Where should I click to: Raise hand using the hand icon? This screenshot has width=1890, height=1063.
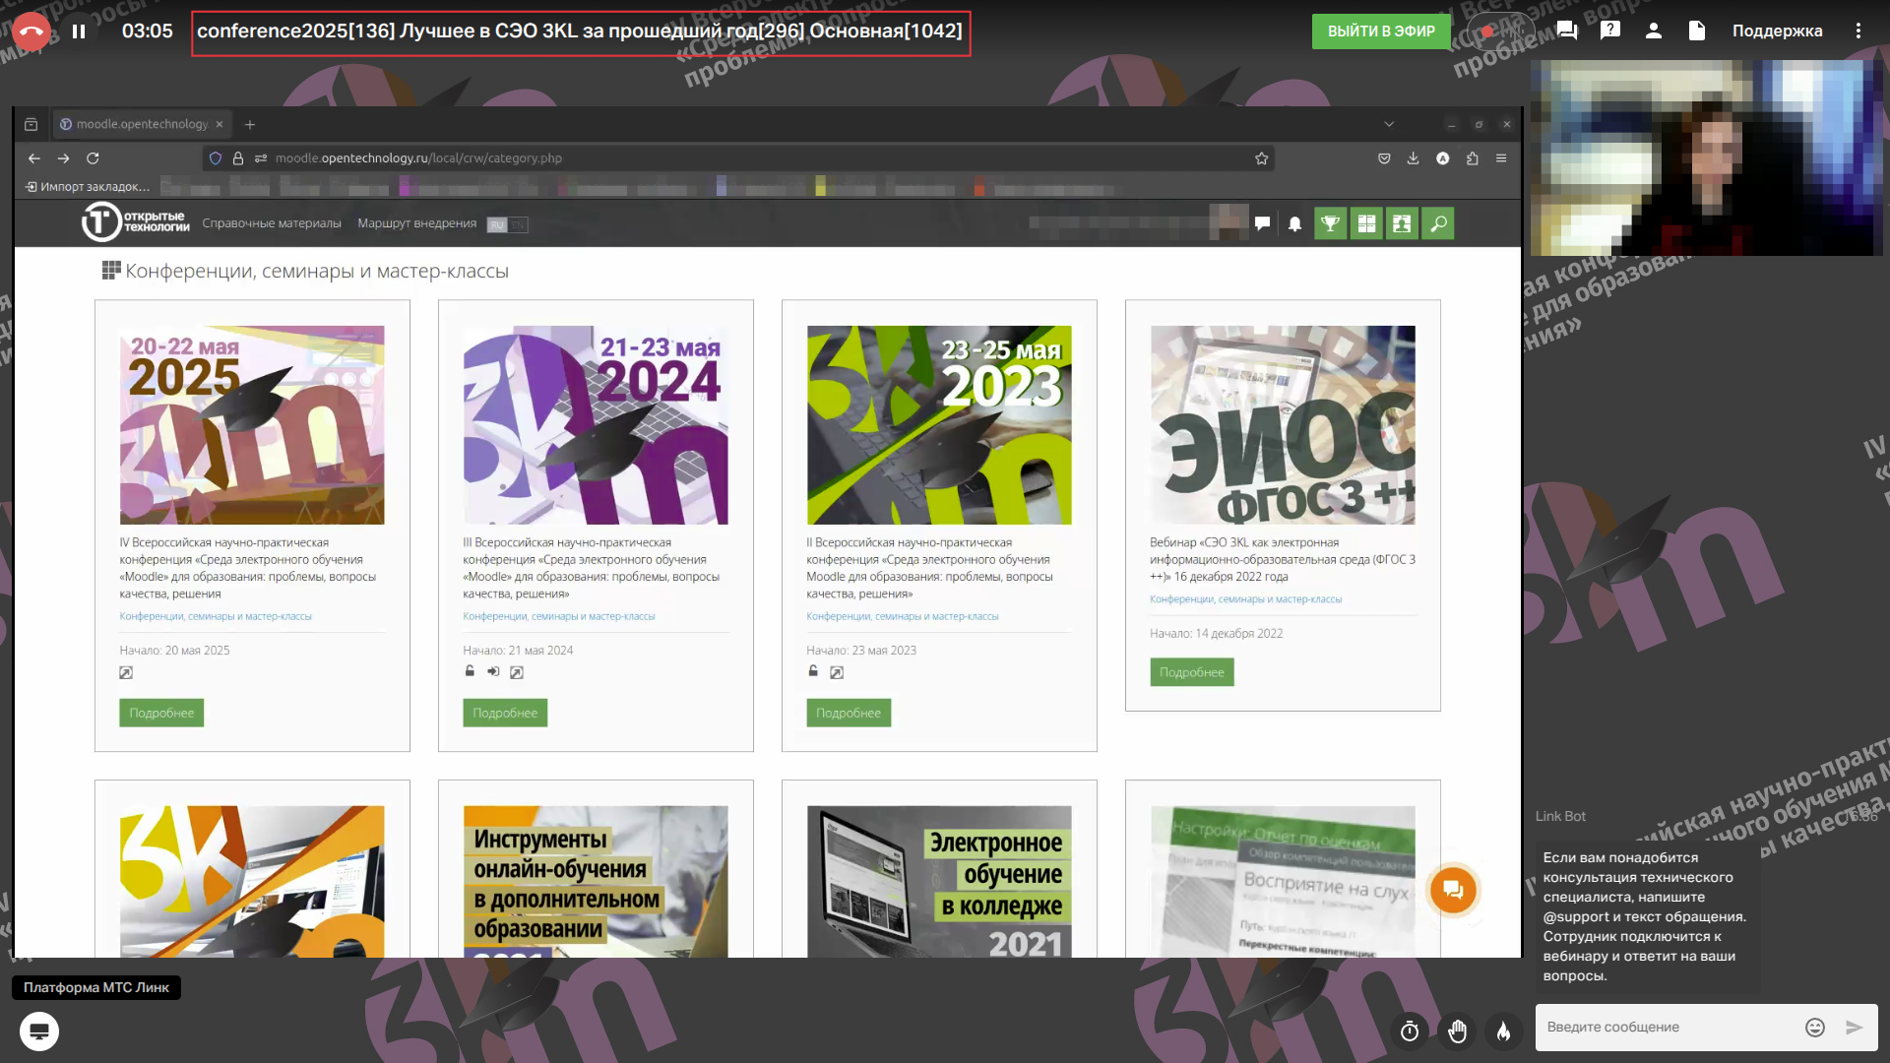click(1458, 1031)
